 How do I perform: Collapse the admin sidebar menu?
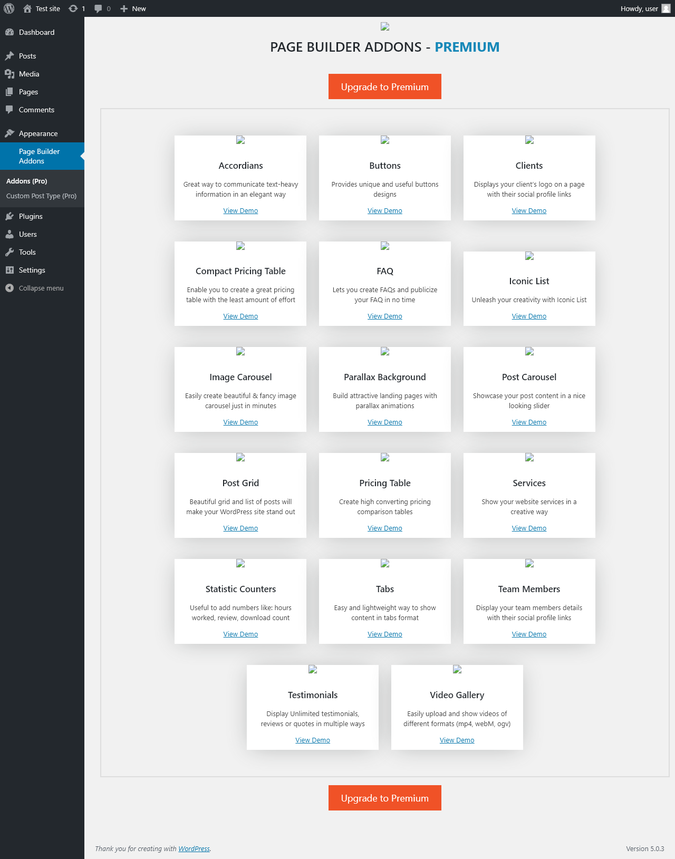42,288
